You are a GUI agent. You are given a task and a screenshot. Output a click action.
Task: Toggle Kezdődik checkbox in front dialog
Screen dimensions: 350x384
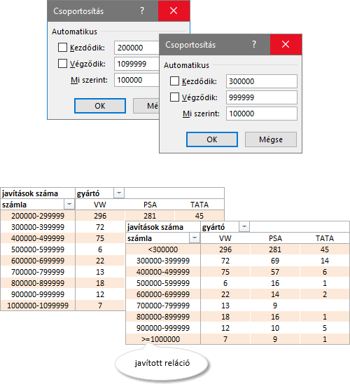click(174, 81)
